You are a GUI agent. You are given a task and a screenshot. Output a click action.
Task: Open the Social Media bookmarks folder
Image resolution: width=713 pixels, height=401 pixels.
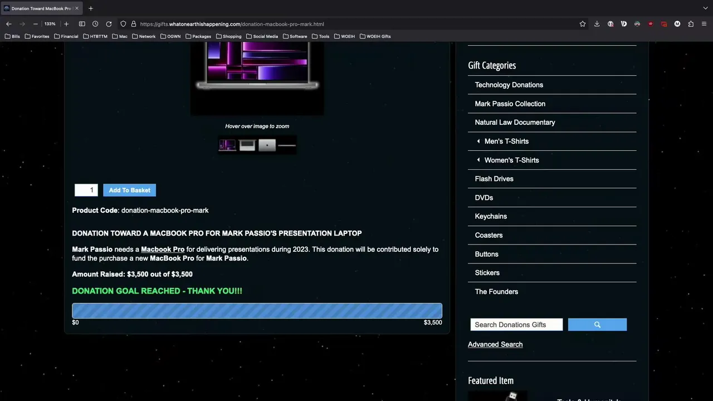click(262, 36)
